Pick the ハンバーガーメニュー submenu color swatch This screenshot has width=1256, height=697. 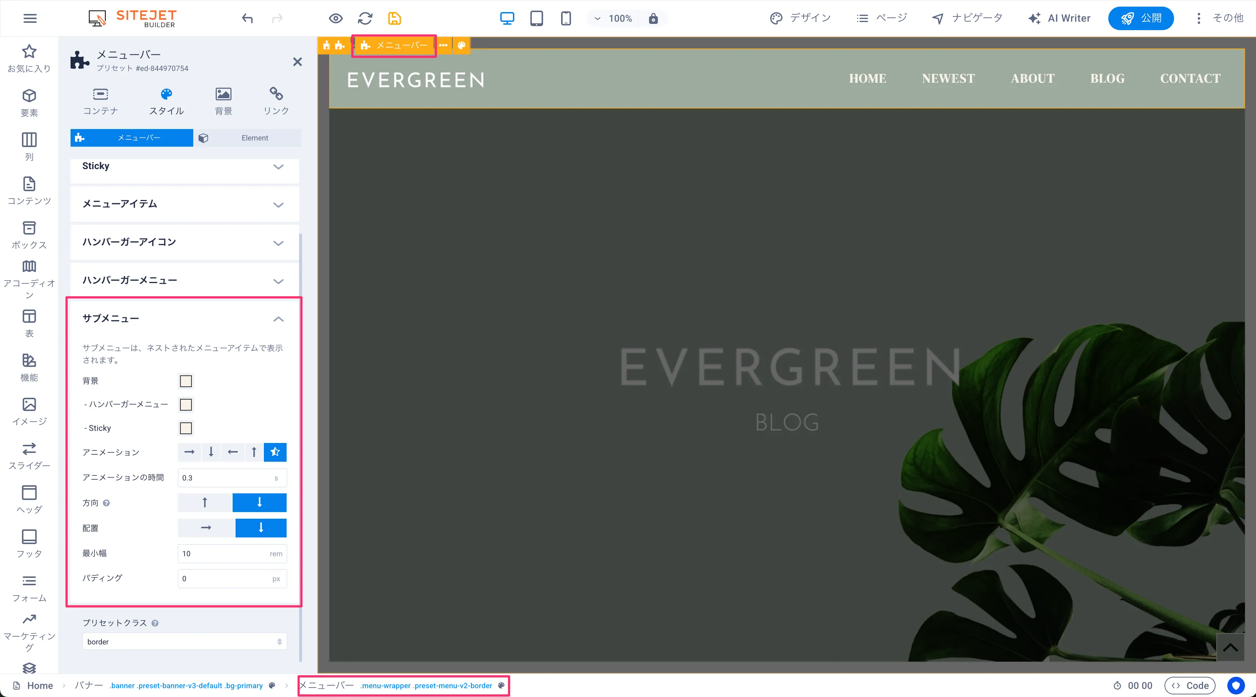(x=186, y=405)
